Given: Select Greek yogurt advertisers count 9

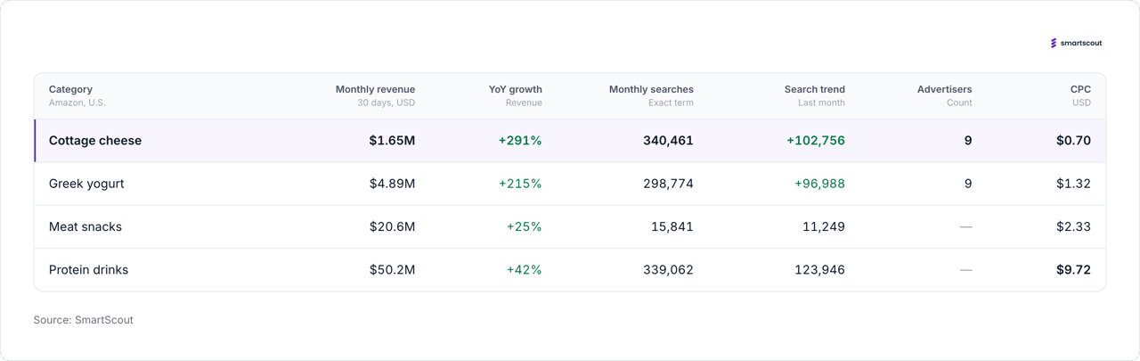Looking at the screenshot, I should click(x=968, y=184).
